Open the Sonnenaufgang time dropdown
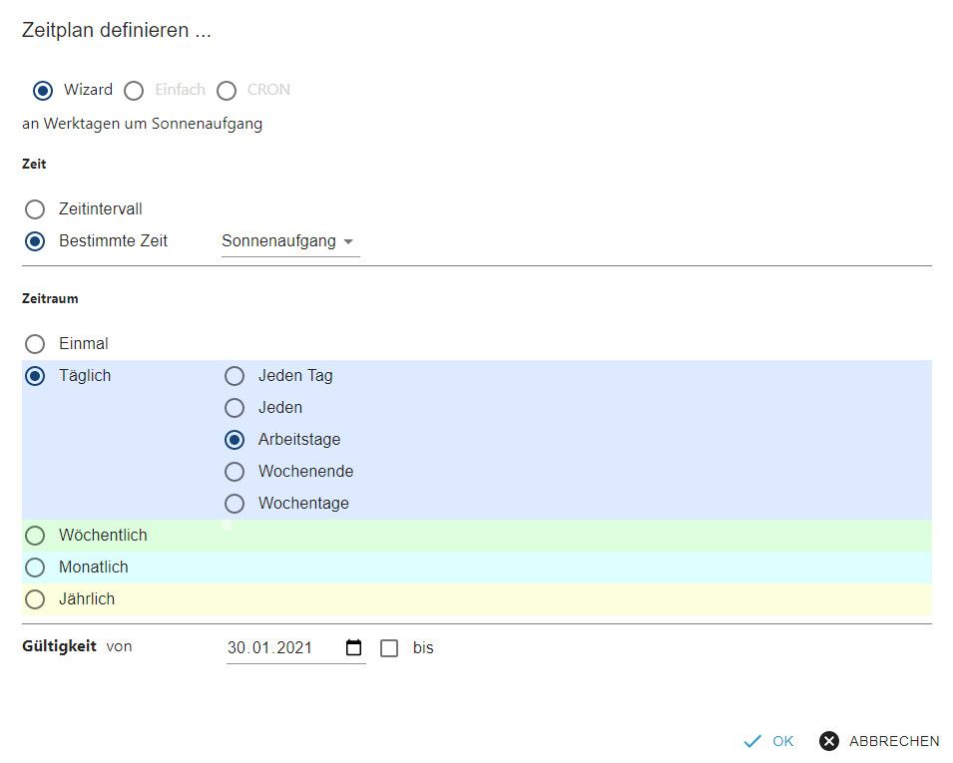The image size is (953, 763). tap(290, 241)
